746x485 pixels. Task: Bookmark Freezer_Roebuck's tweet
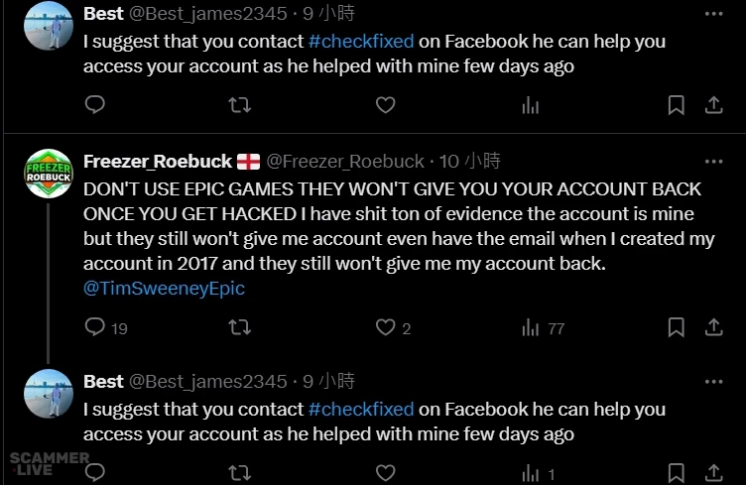coord(676,327)
